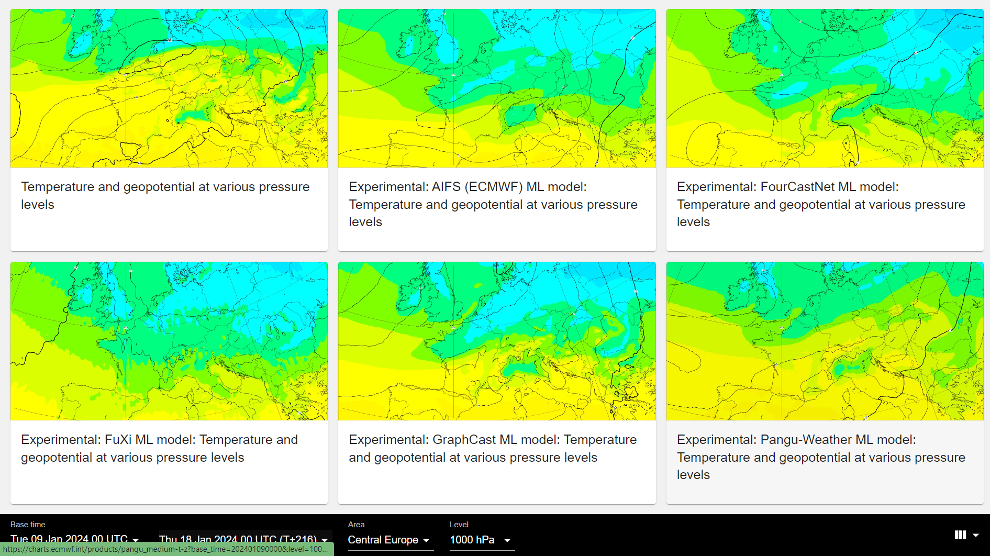Click the Level label above 1000 hPa

[459, 524]
